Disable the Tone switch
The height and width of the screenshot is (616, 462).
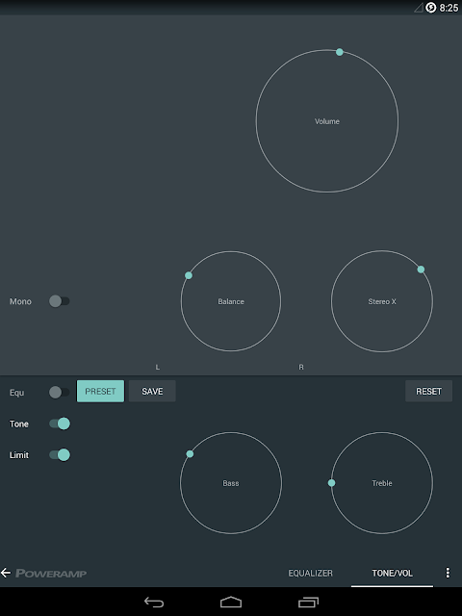tap(60, 423)
